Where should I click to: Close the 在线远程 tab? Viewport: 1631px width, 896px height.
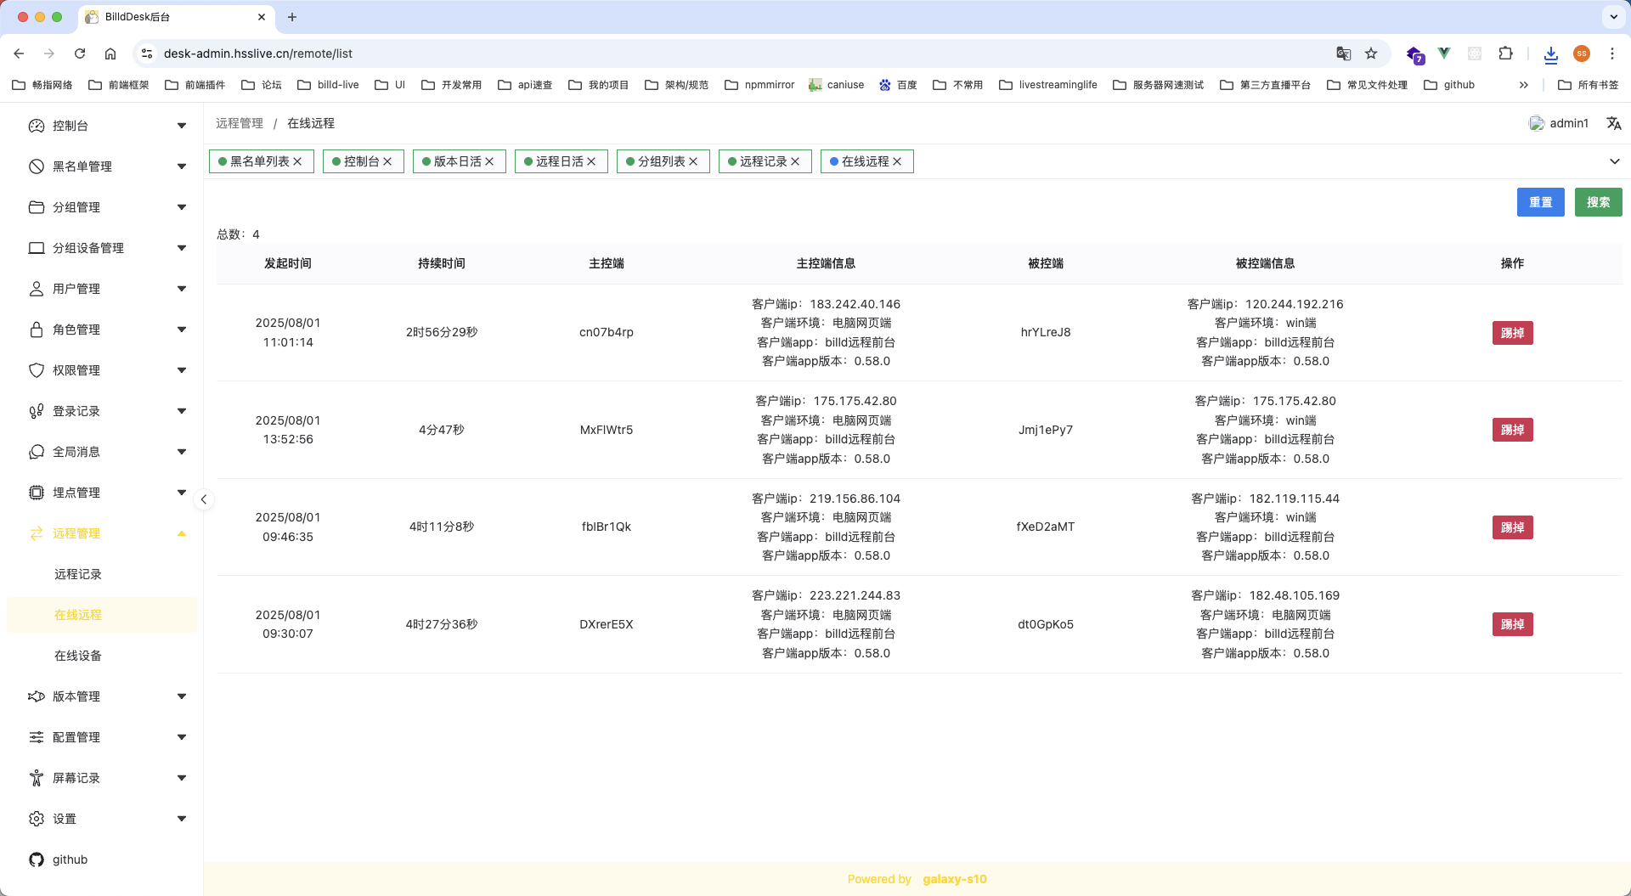point(897,161)
